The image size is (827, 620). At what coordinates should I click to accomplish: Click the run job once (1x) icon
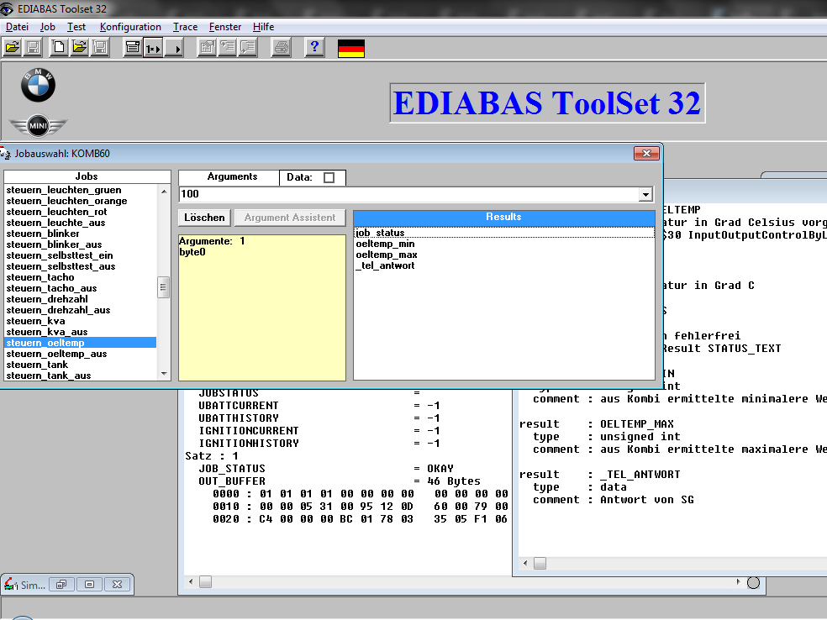[x=153, y=48]
